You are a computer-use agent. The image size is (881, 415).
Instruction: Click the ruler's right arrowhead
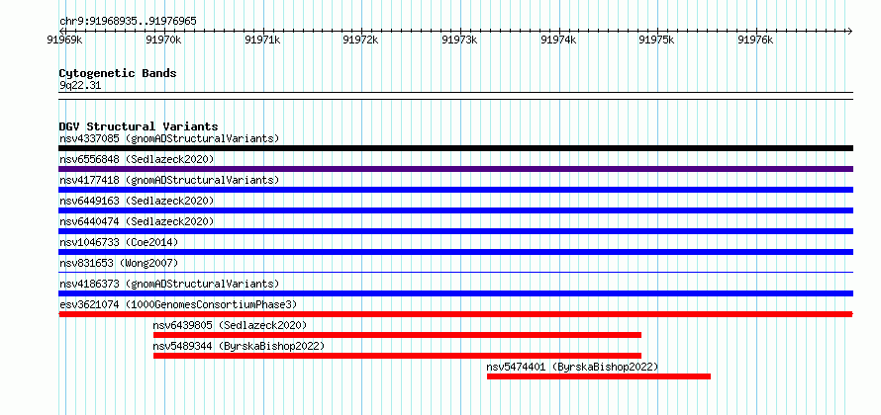(x=849, y=31)
